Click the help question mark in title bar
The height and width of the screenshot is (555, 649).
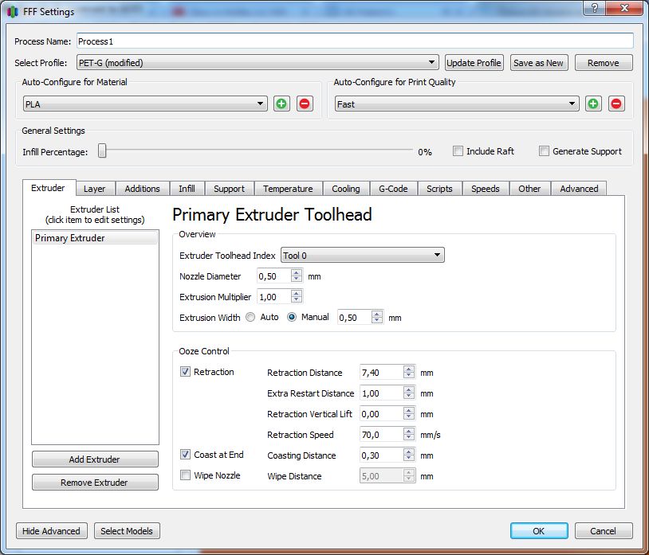click(592, 8)
